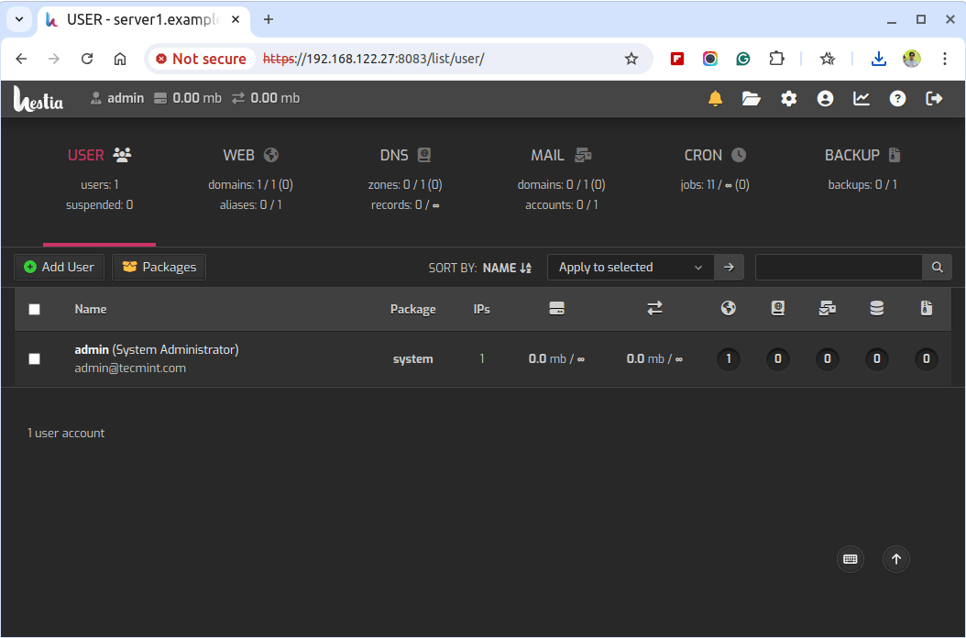
Task: Click the search input field
Action: pos(839,267)
